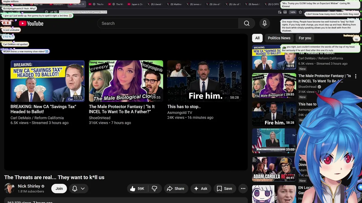This screenshot has height=203, width=362.
Task: Open sidebar Adam Carolla Reacts thumbnail 44:41
Action: pos(274,169)
